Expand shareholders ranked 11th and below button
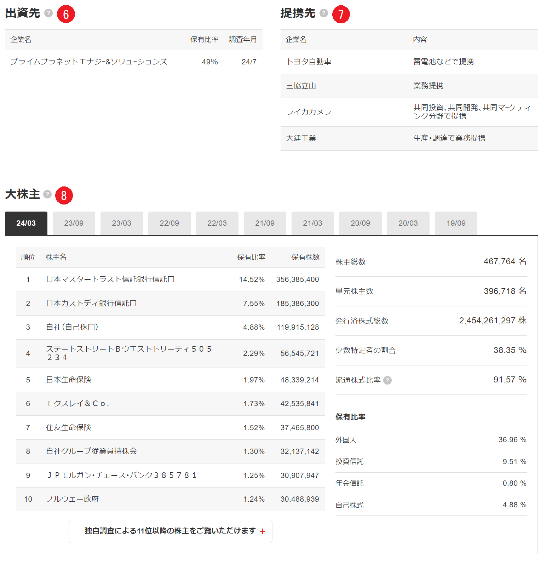Image resolution: width=541 pixels, height=565 pixels. point(171,531)
